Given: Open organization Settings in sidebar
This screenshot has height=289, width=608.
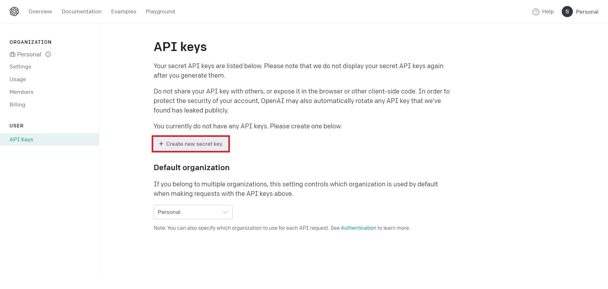Looking at the screenshot, I should click(x=20, y=67).
